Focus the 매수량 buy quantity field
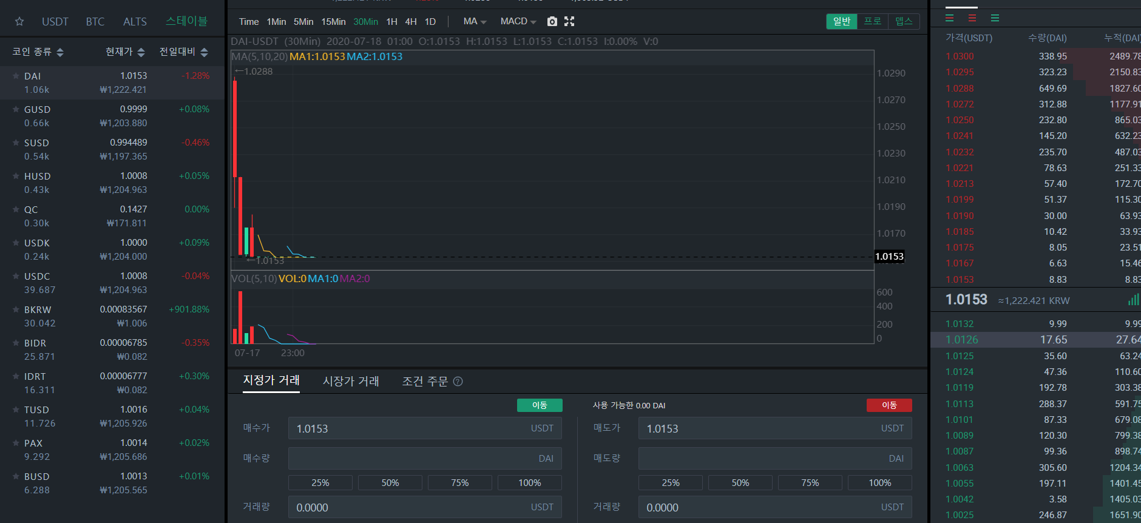This screenshot has height=523, width=1141. coord(425,459)
